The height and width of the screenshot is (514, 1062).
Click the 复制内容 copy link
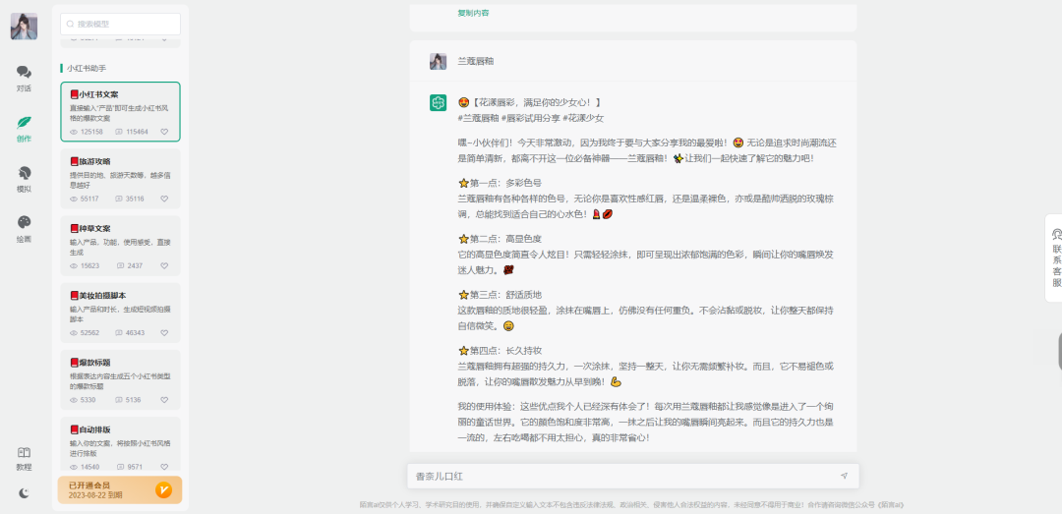coord(473,13)
